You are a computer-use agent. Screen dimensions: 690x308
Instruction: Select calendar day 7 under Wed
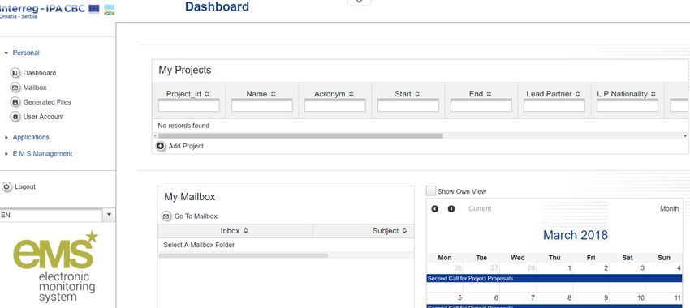533,298
